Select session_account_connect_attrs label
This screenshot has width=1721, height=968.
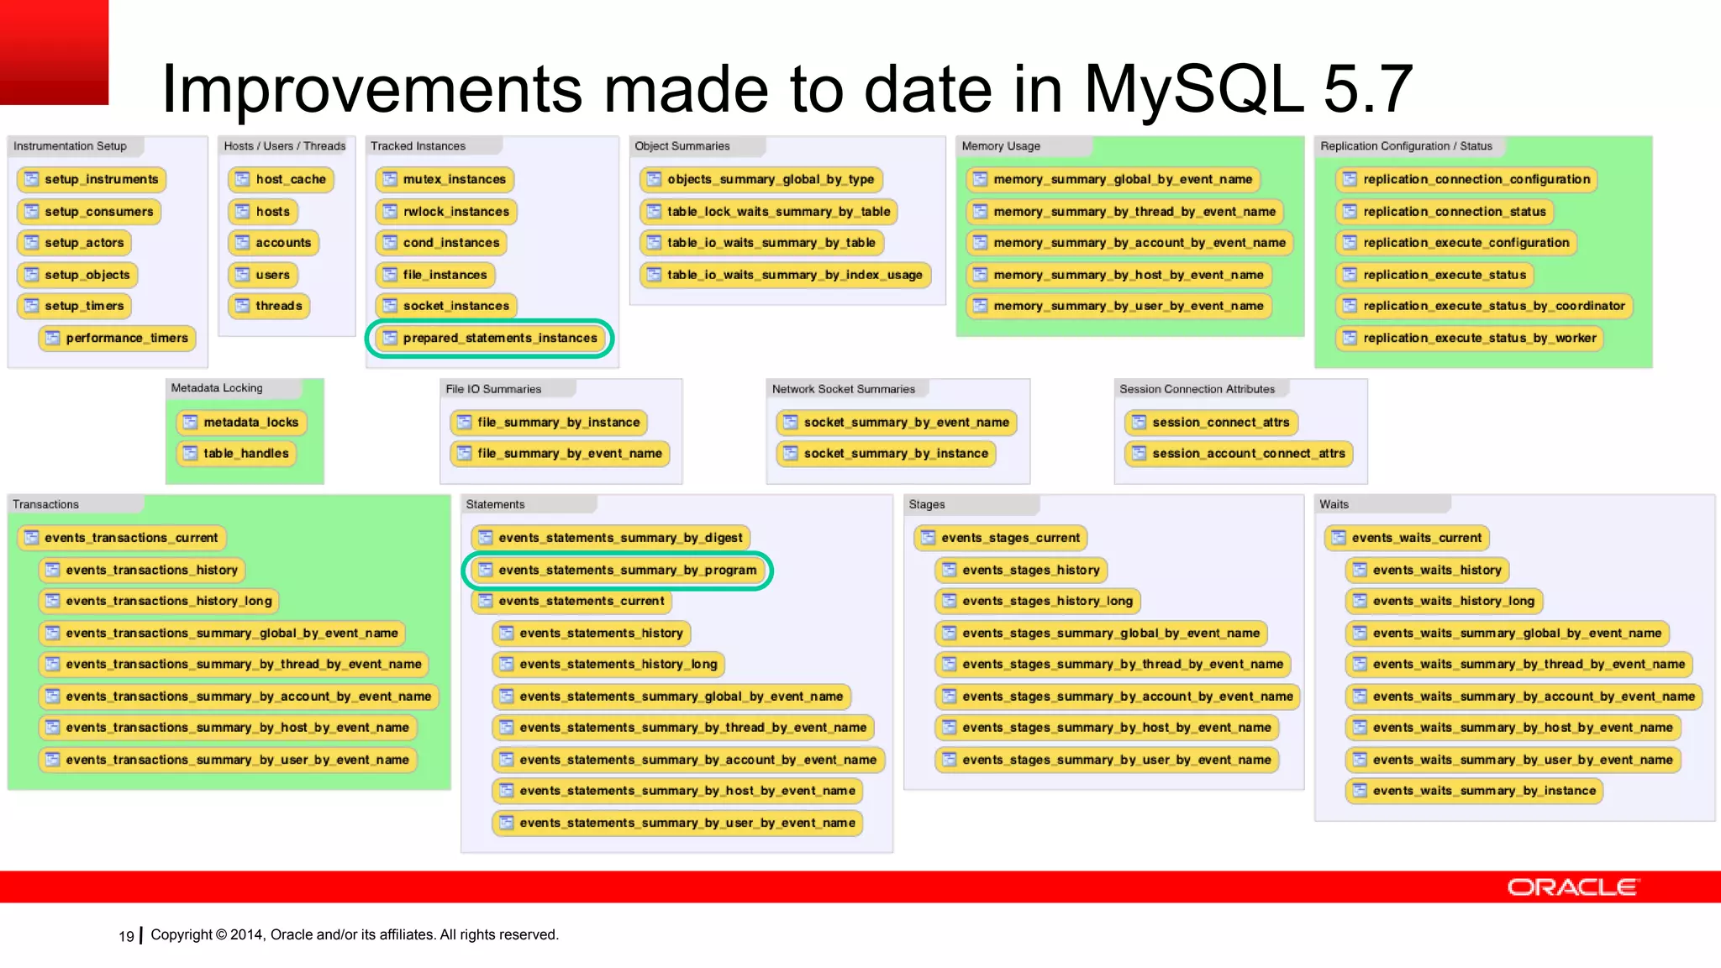pyautogui.click(x=1249, y=454)
